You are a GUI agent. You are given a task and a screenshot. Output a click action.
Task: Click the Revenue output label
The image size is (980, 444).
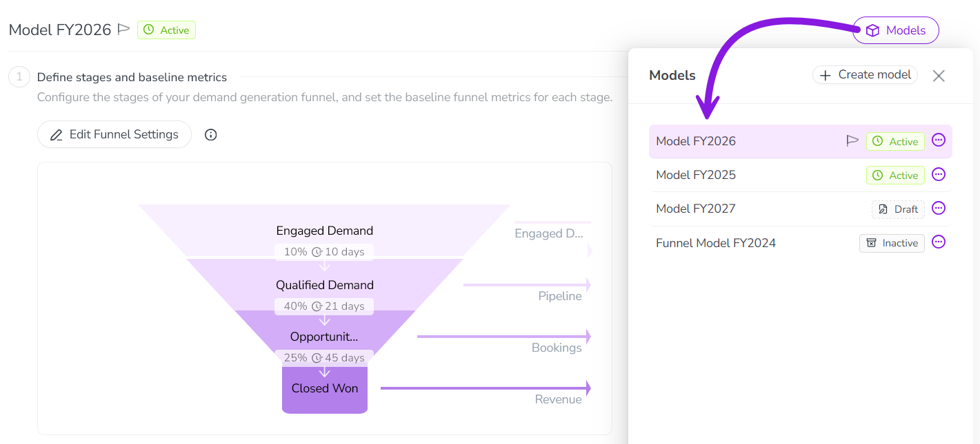[x=559, y=399]
